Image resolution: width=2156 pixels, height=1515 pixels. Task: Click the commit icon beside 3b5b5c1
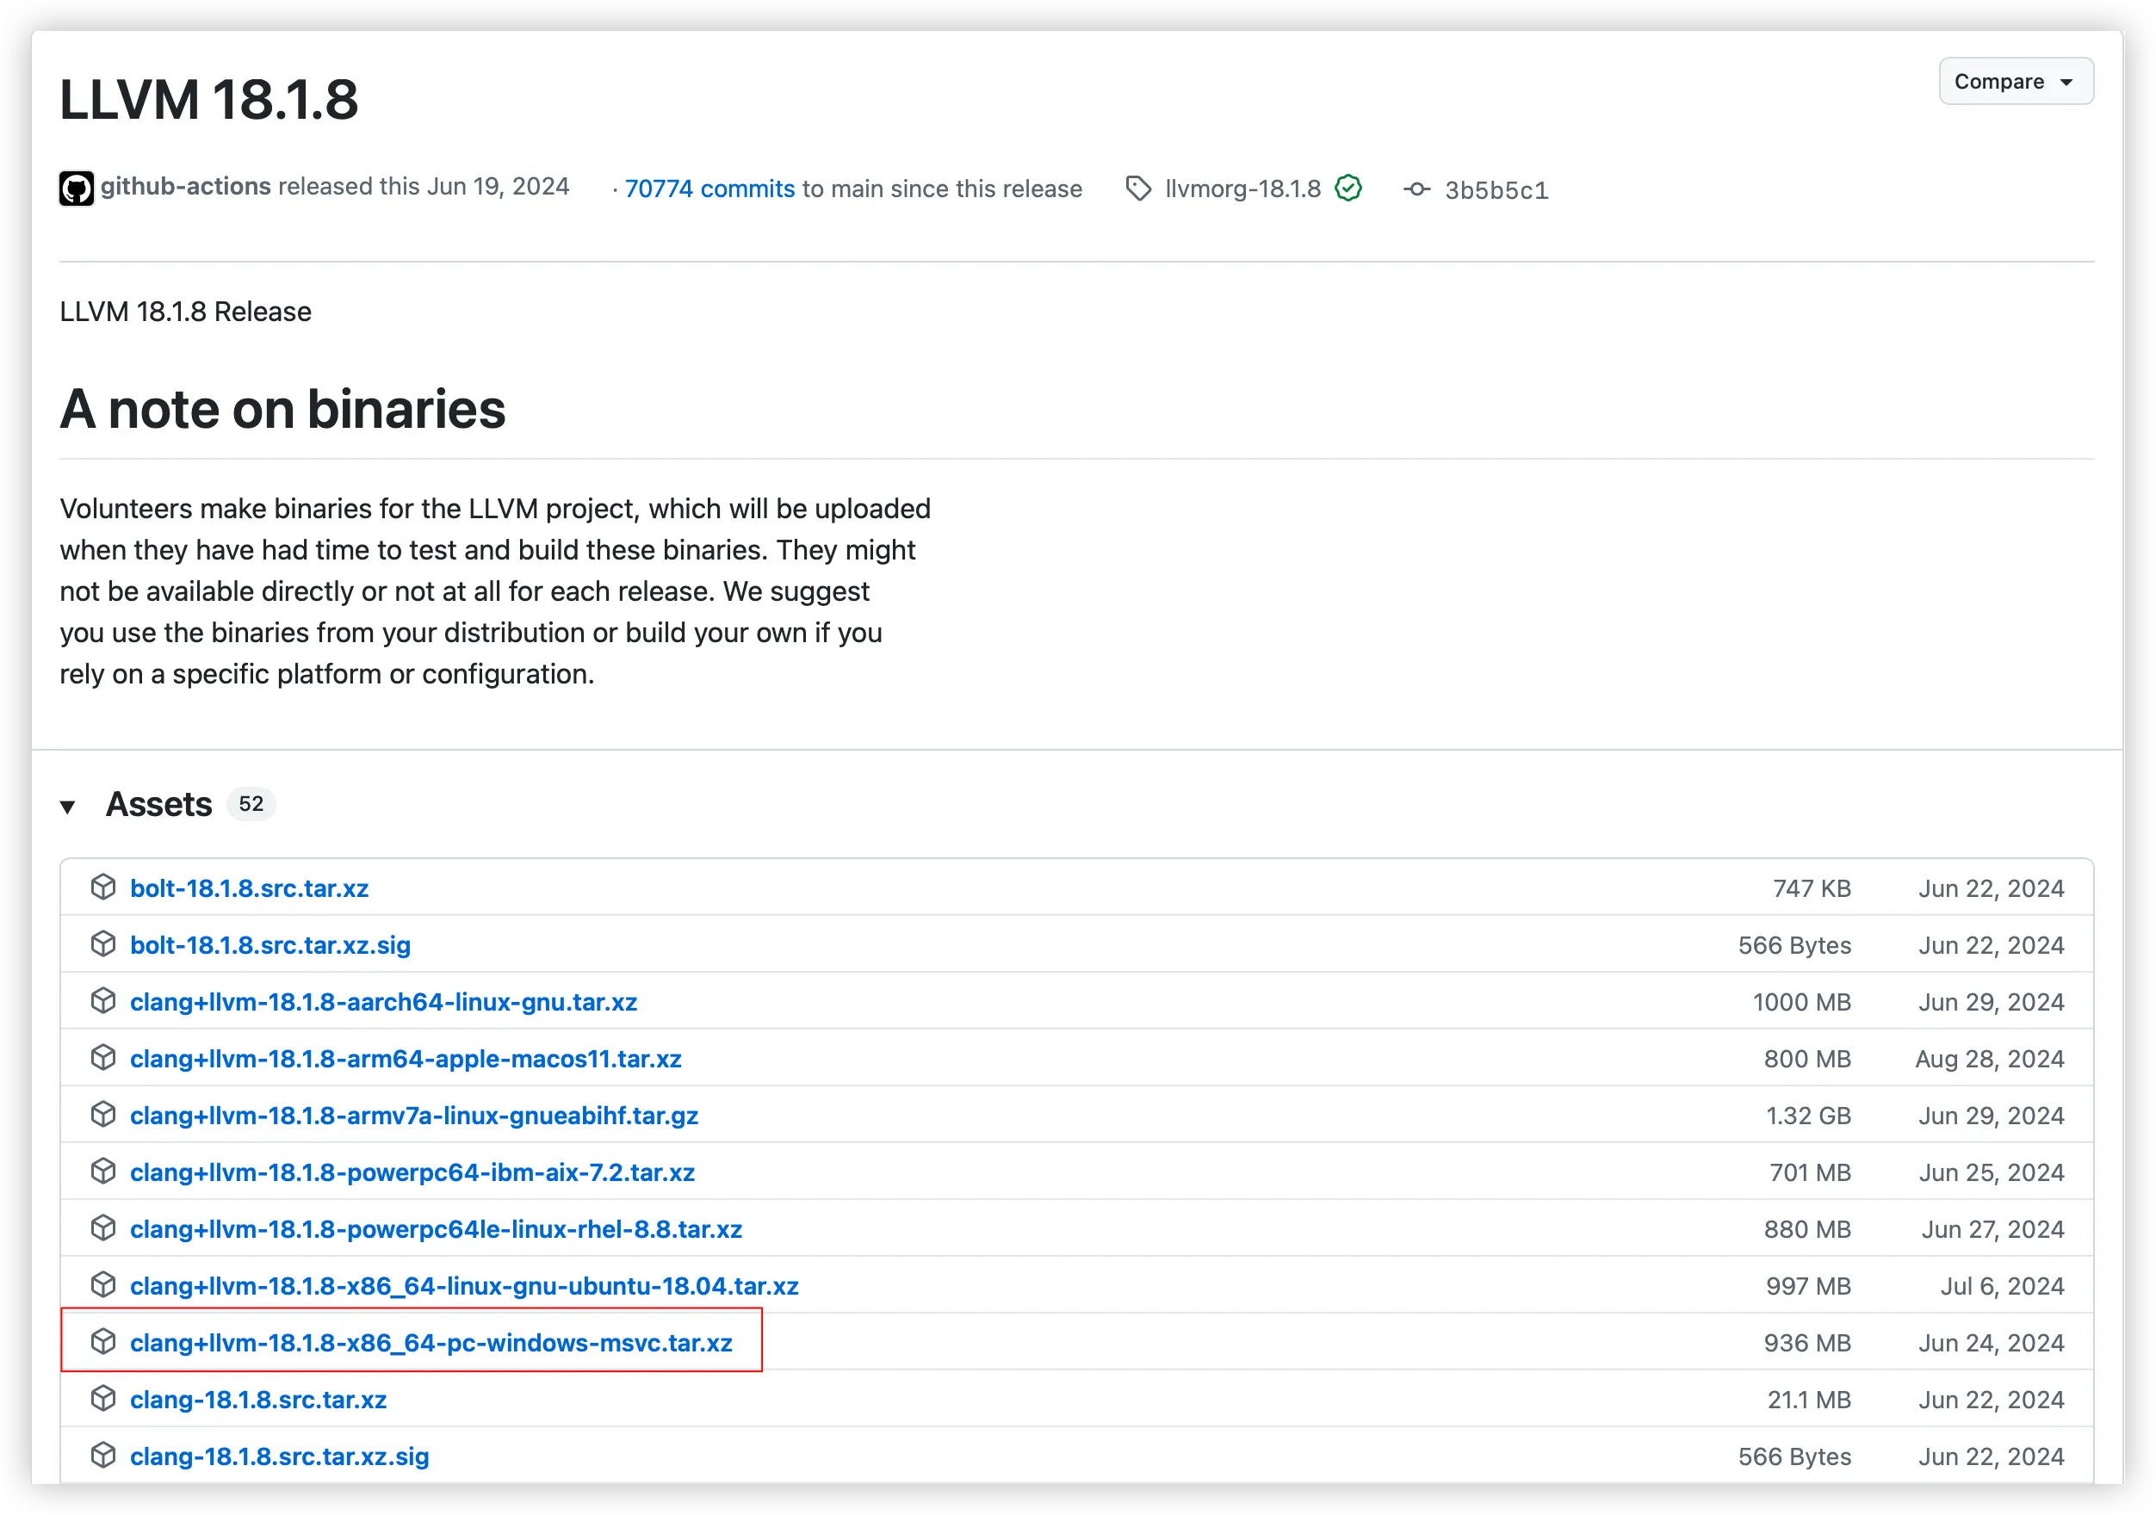tap(1416, 189)
